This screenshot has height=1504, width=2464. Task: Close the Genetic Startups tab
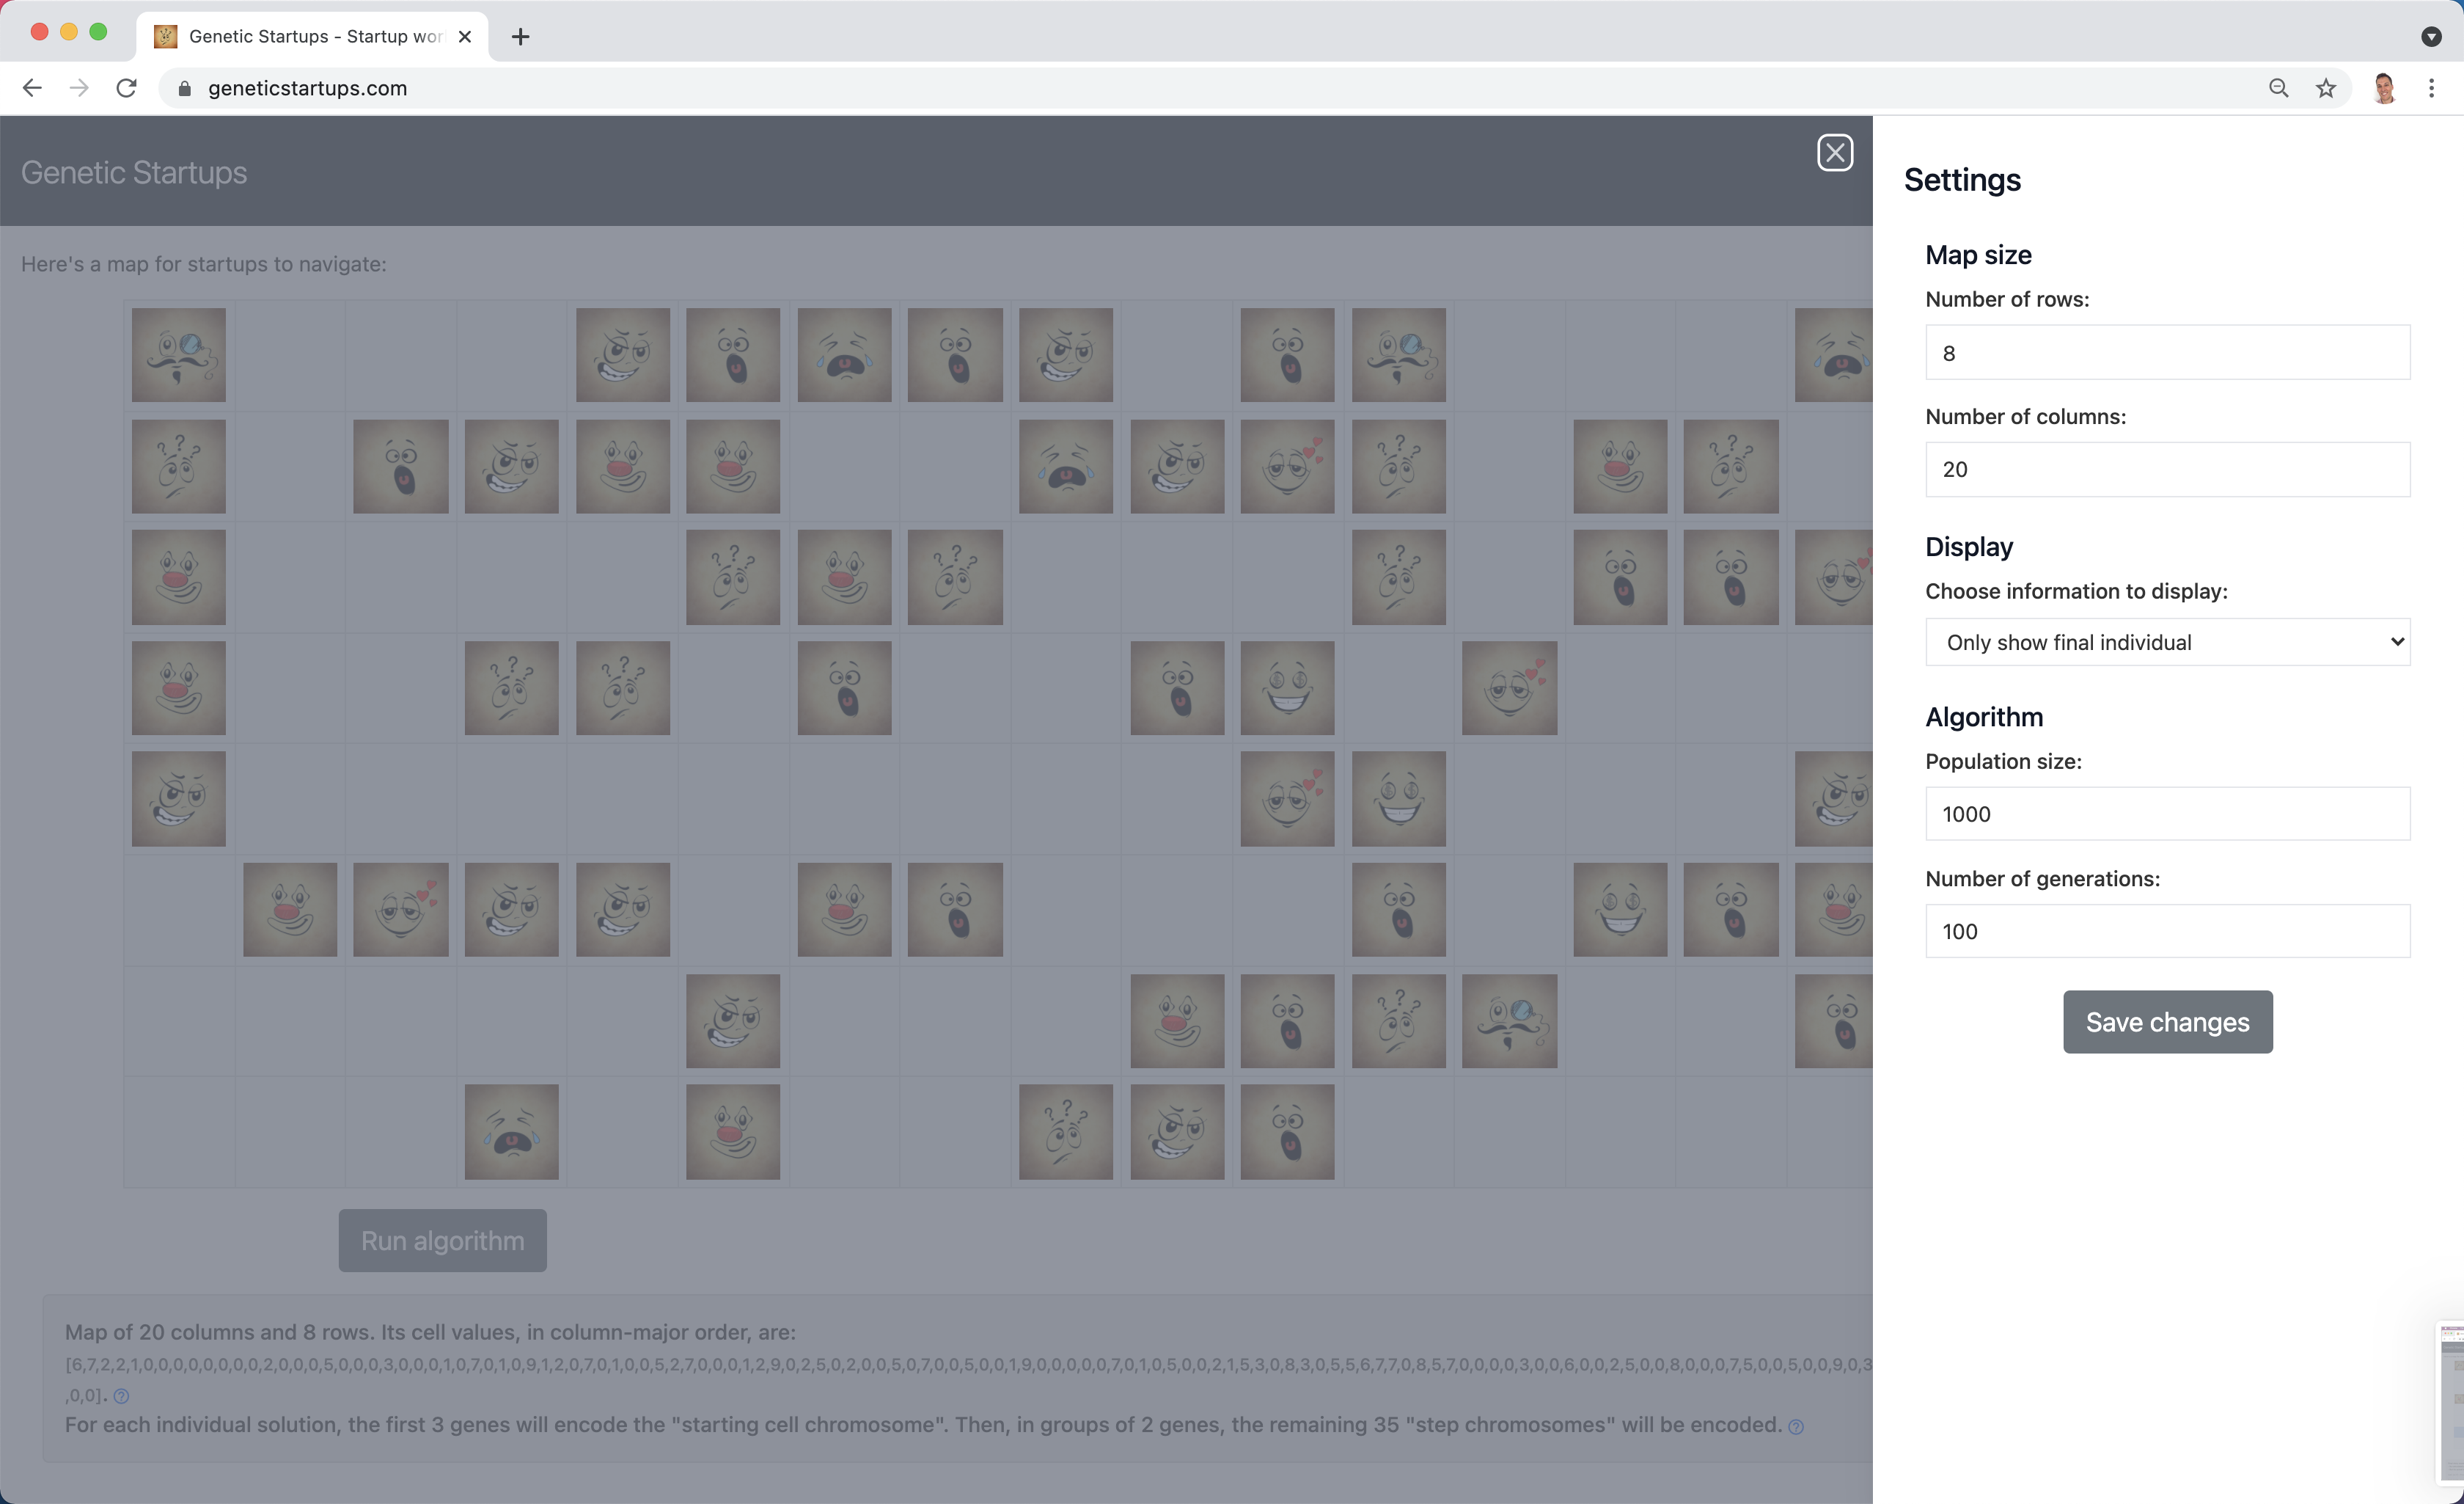465,37
